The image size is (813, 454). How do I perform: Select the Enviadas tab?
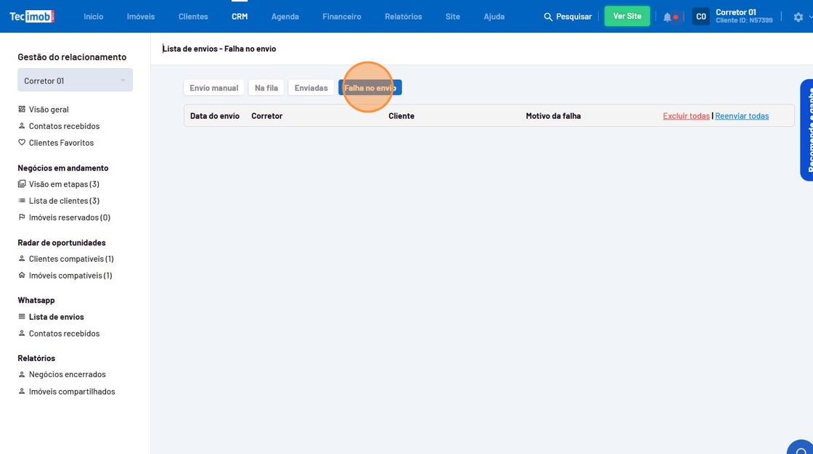(x=311, y=88)
